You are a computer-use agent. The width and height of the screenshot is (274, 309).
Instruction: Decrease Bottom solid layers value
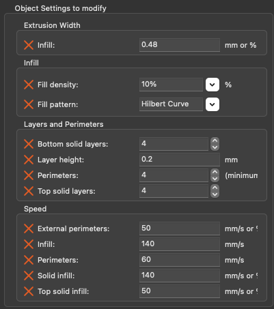215,147
